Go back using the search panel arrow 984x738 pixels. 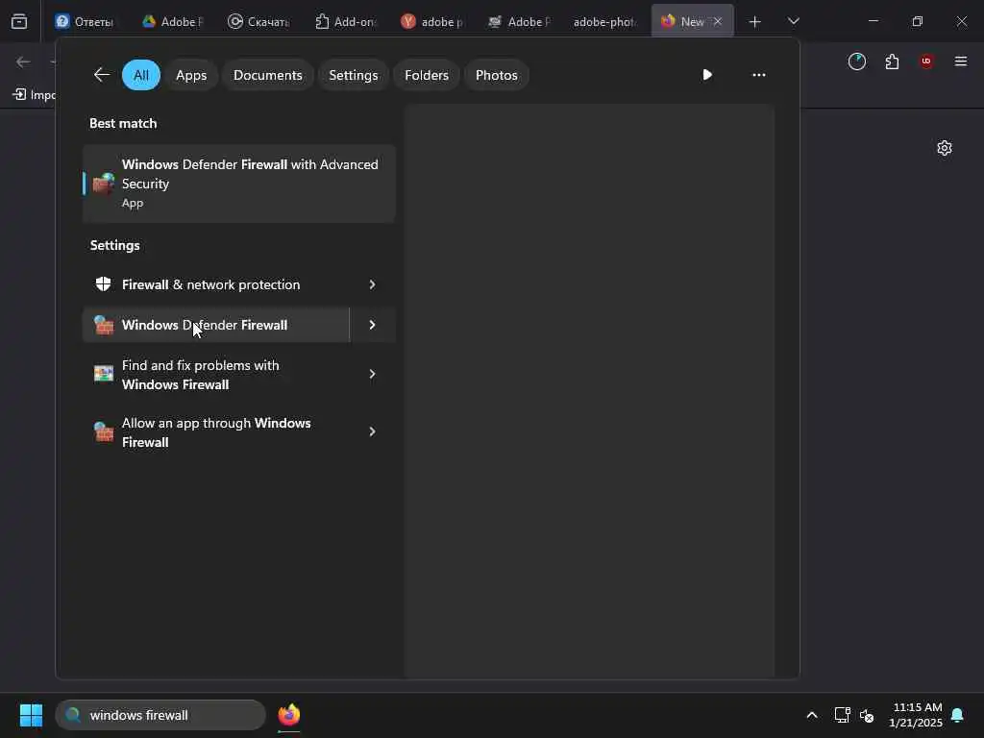(102, 75)
